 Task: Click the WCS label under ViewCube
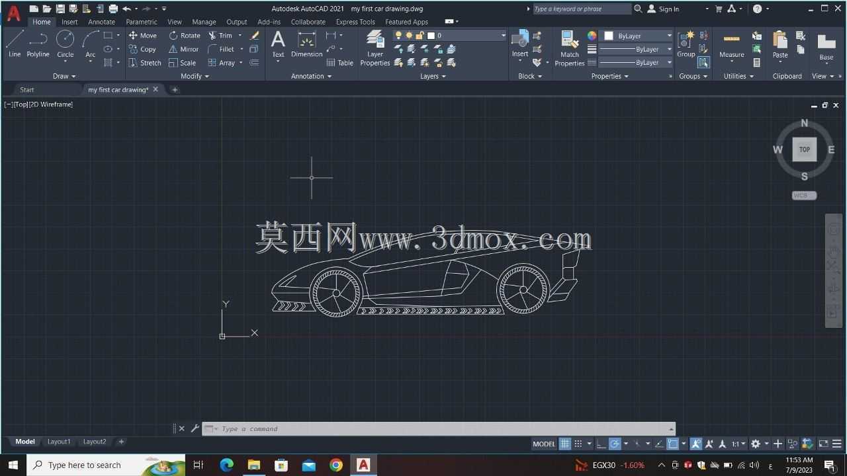click(804, 196)
